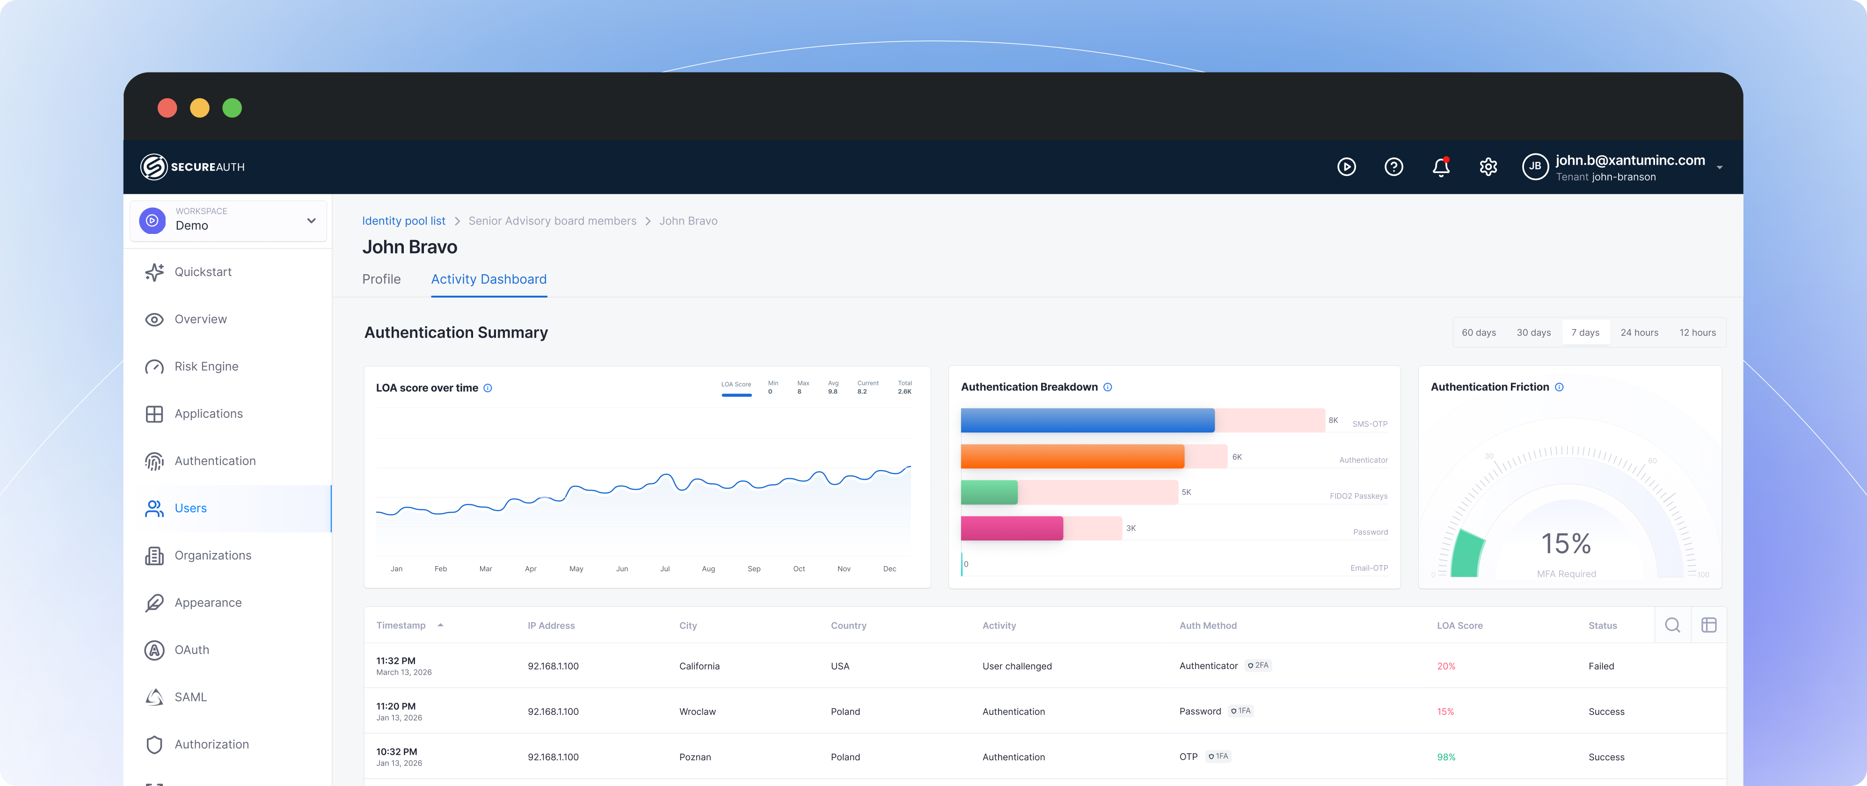This screenshot has height=786, width=1867.
Task: Select the 60 days time range
Action: 1479,333
